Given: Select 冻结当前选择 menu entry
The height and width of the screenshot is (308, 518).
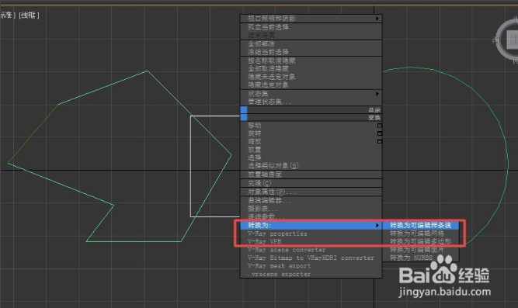Looking at the screenshot, I should click(311, 52).
